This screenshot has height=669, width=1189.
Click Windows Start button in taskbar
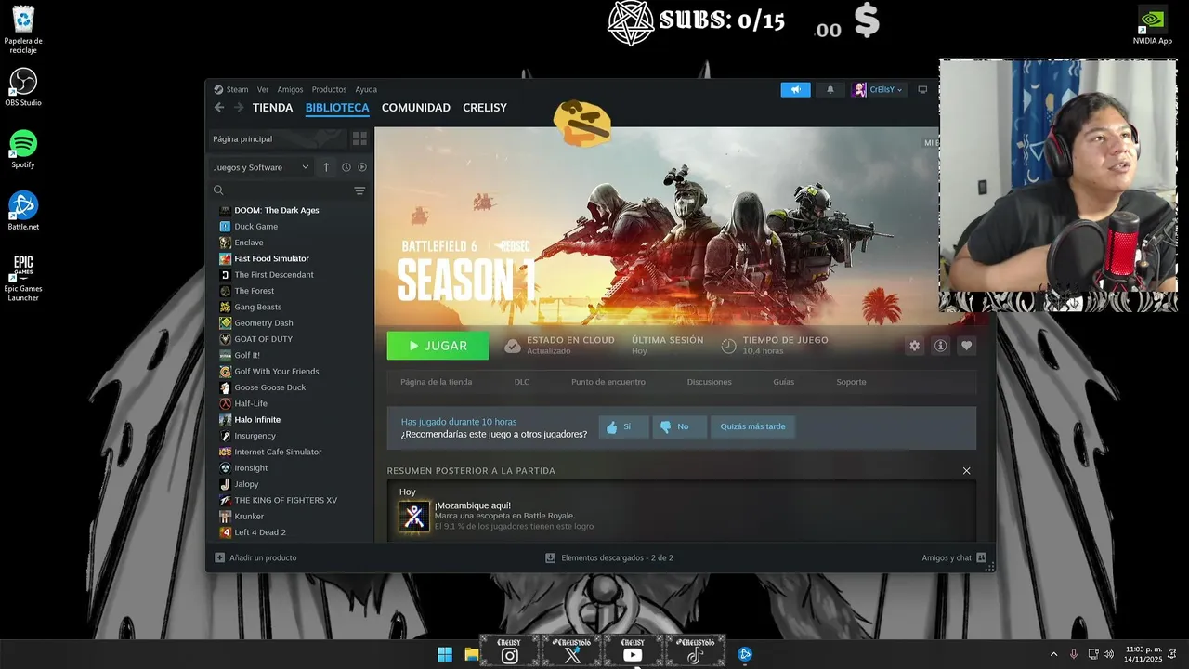coord(445,654)
